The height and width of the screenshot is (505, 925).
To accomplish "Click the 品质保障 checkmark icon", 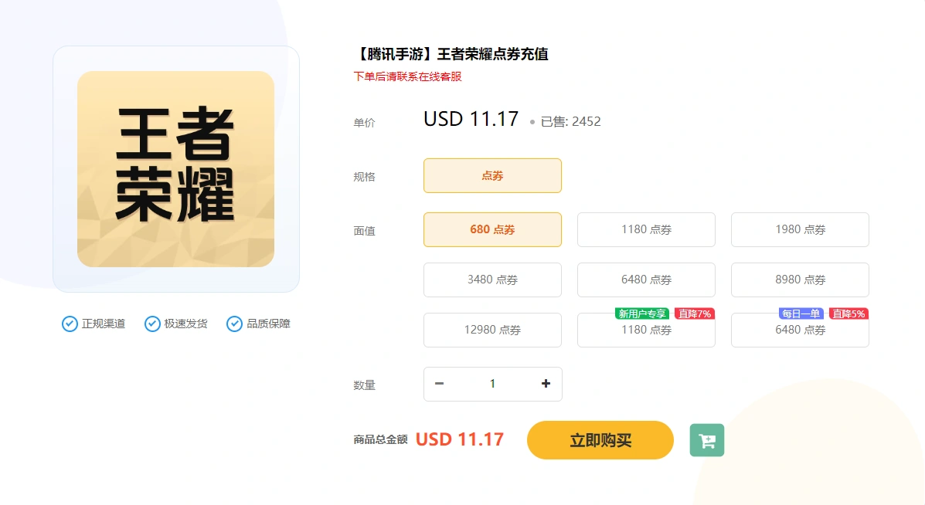I will (x=234, y=324).
